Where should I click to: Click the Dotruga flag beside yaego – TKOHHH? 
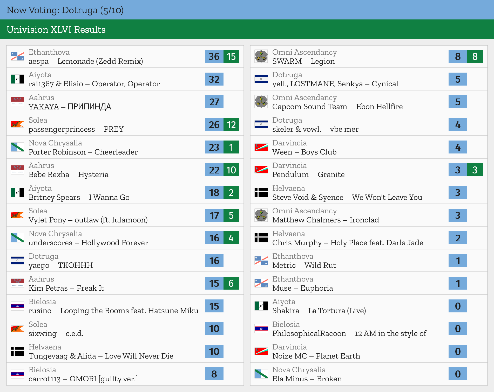[17, 261]
